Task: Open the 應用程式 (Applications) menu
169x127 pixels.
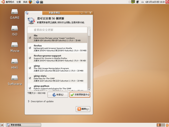Action: click(10, 2)
